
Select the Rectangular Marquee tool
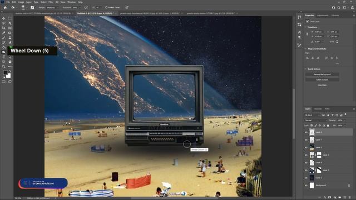coord(10,18)
